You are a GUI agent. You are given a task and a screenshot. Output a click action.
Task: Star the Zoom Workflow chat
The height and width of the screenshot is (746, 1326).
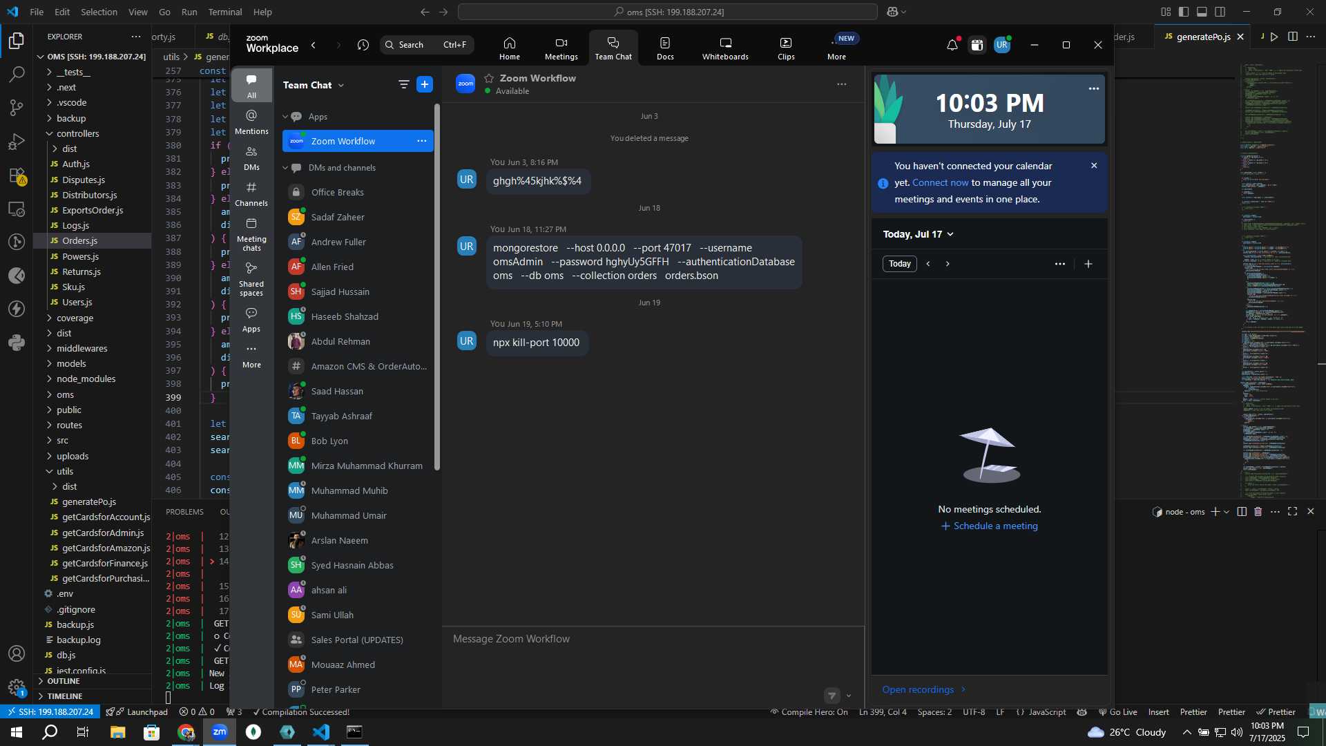tap(489, 78)
